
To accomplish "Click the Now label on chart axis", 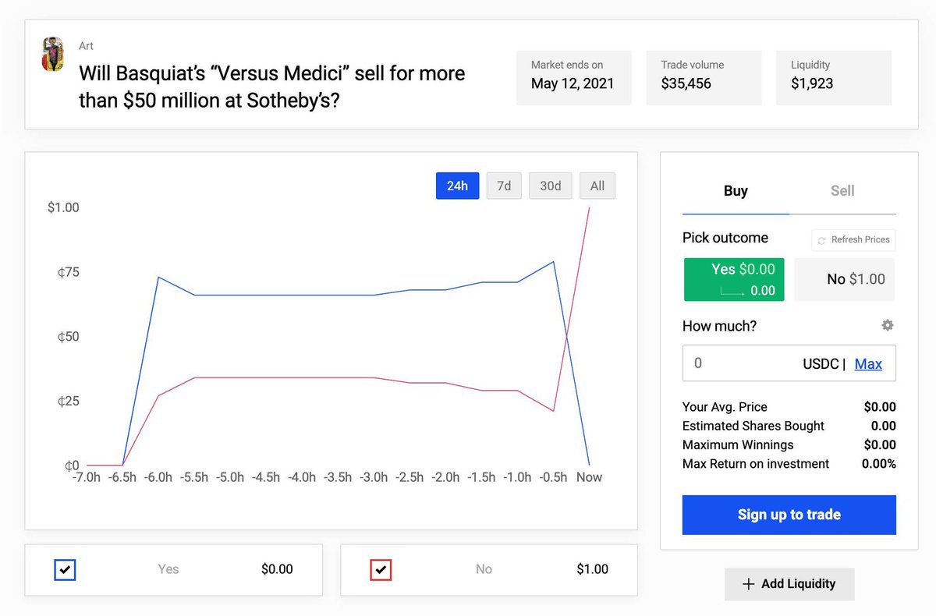I will pyautogui.click(x=589, y=477).
